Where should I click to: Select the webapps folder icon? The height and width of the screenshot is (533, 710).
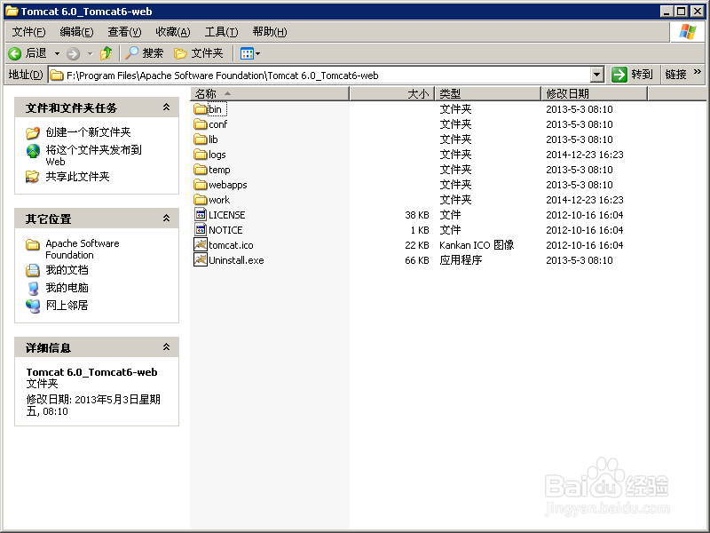201,185
